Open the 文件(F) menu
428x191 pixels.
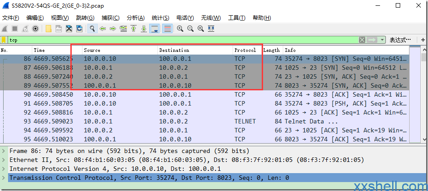(x=11, y=18)
